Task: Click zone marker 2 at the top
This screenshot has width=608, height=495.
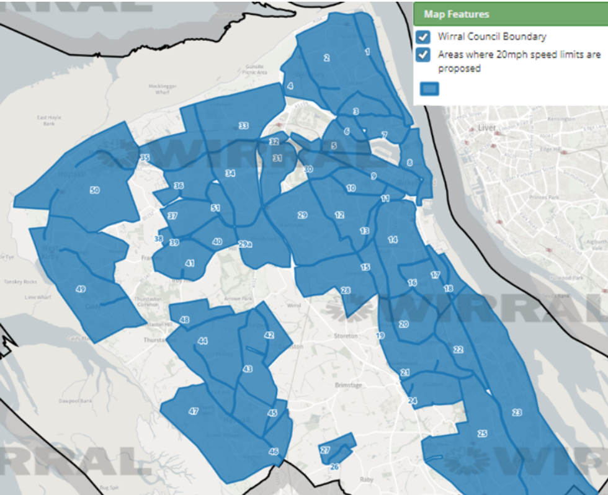Action: [x=326, y=58]
